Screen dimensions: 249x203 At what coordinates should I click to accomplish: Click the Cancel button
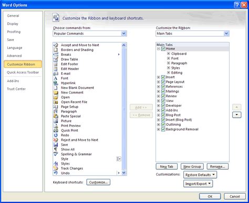[235, 196]
